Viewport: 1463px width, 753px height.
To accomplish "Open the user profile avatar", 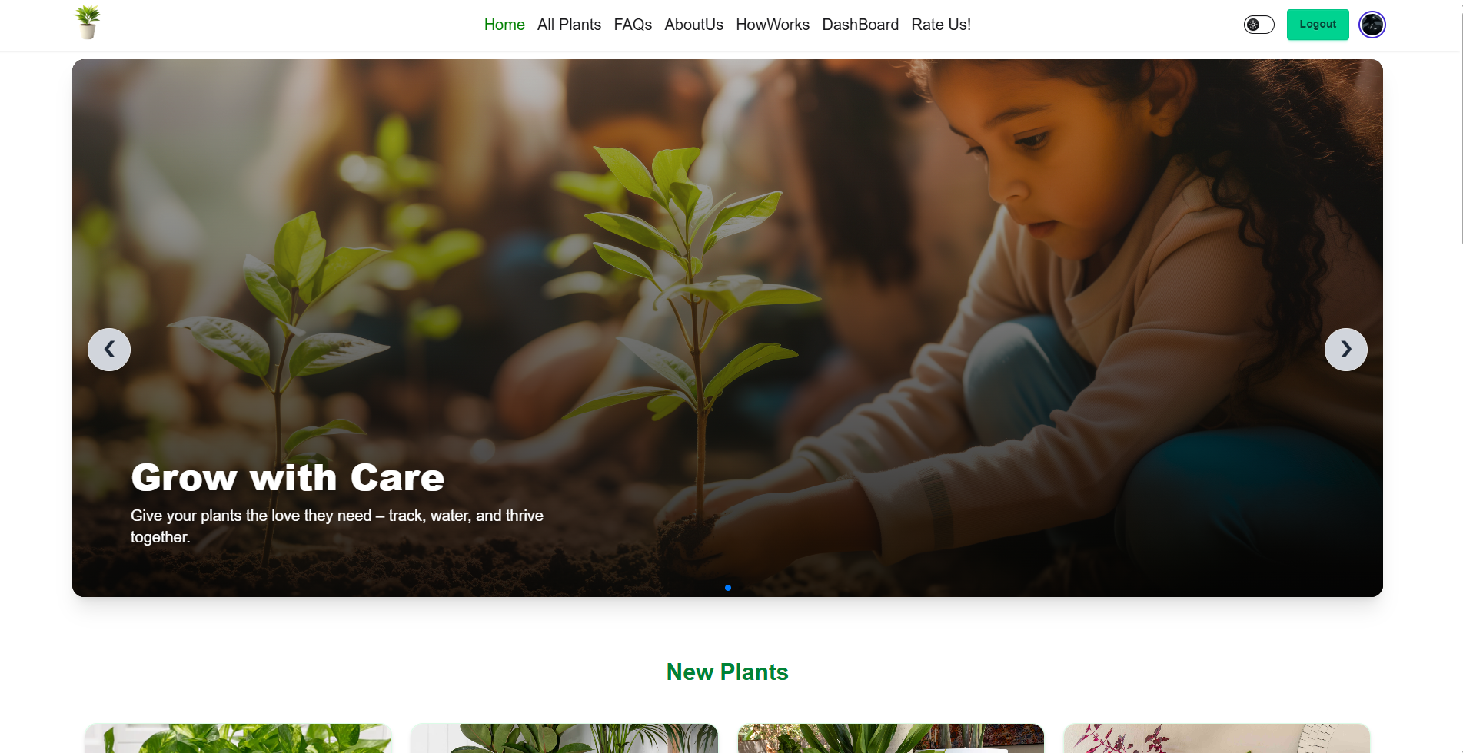I will (1372, 25).
